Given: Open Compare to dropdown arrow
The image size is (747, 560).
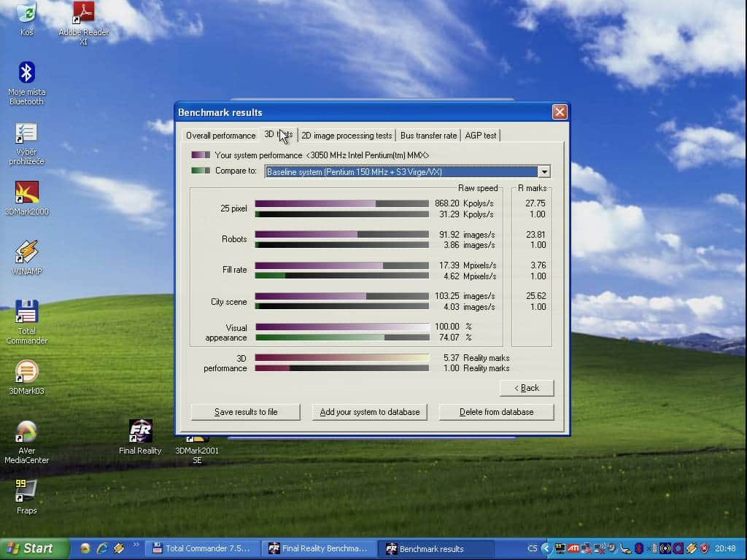Looking at the screenshot, I should pos(544,171).
